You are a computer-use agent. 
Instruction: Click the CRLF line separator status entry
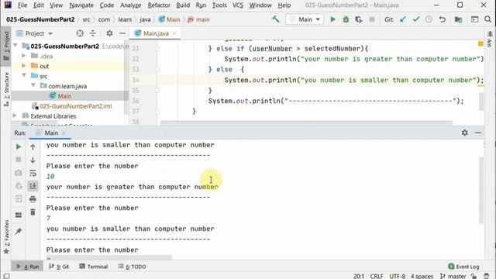click(x=377, y=276)
